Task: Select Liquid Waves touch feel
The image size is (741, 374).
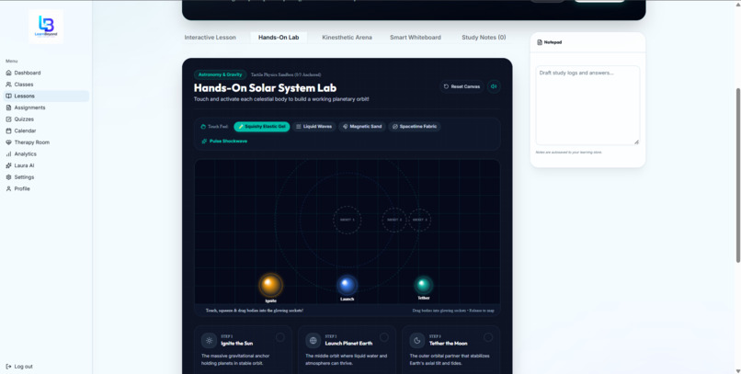Action: (x=314, y=127)
